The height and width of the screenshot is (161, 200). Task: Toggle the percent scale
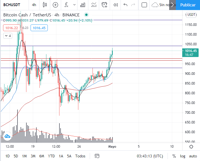click(174, 156)
